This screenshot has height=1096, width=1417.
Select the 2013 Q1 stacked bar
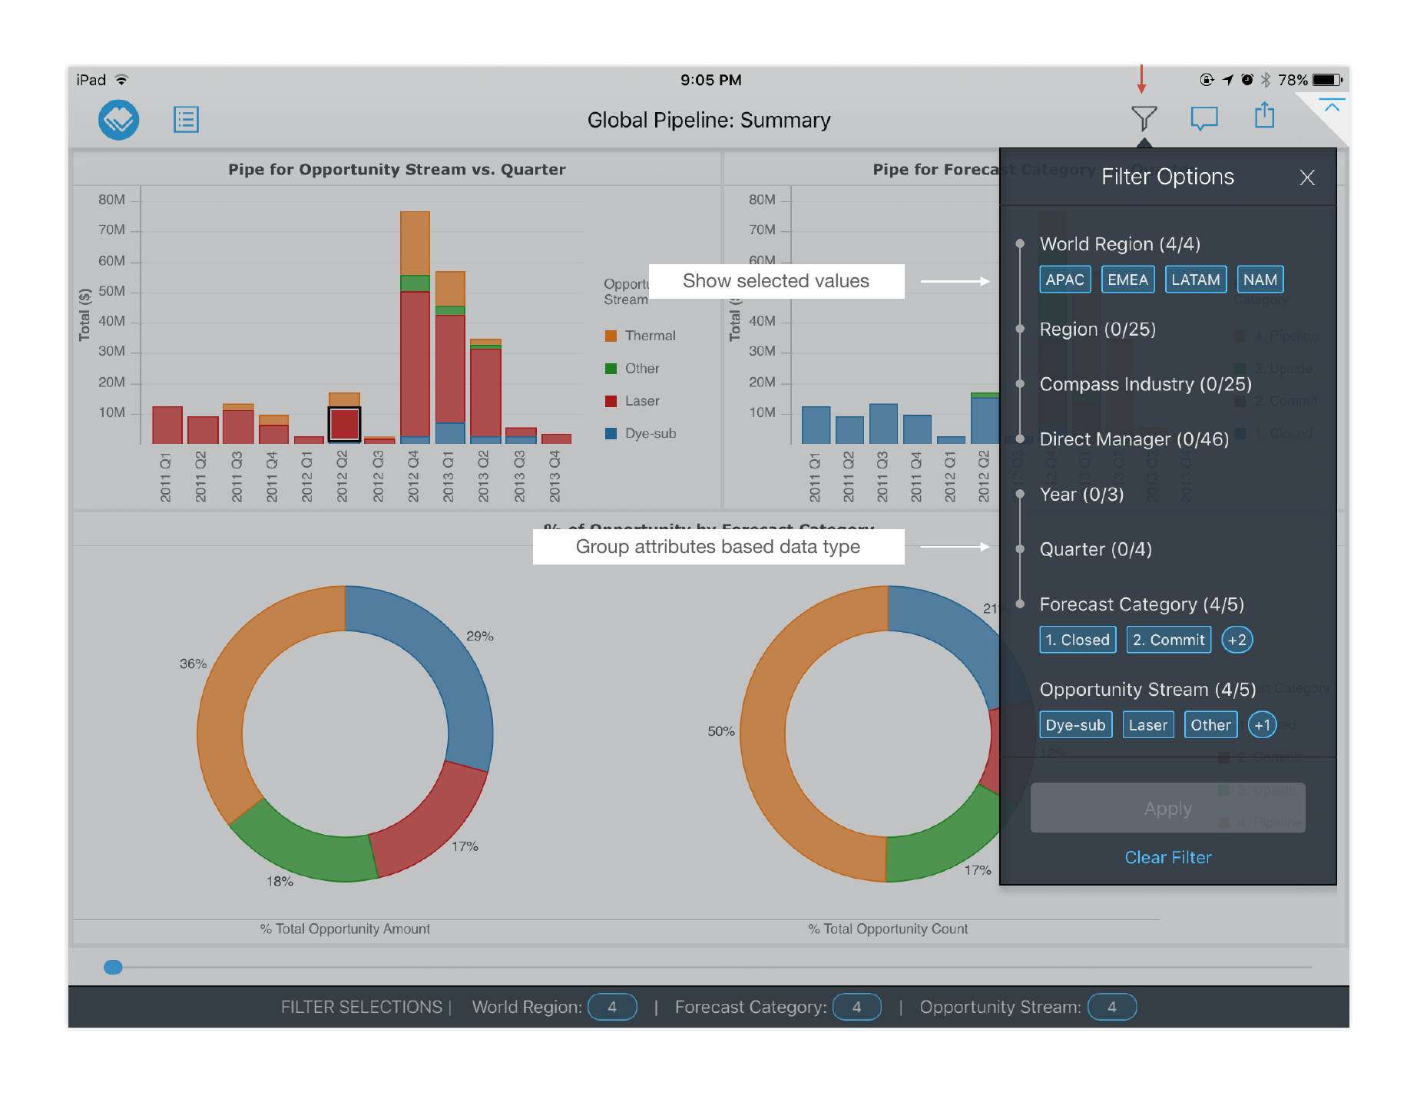tap(450, 358)
